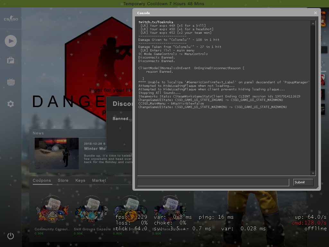This screenshot has height=247, width=329.
Task: Click the first 'Disconnect: Banned.' console line
Action: coord(156,57)
